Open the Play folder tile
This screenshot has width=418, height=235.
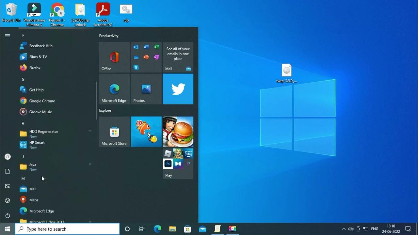click(x=178, y=164)
